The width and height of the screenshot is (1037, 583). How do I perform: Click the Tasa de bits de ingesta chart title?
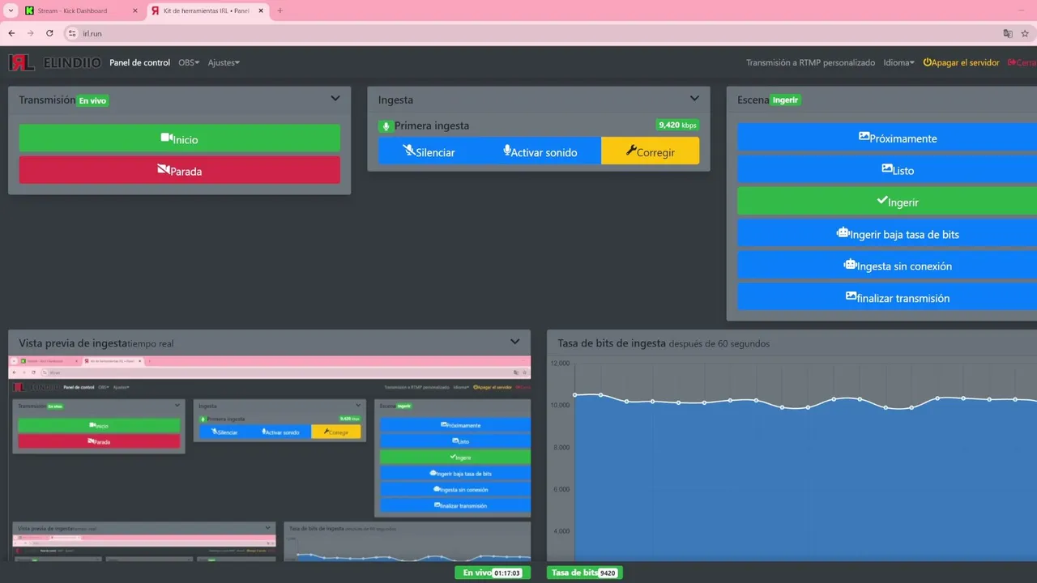(x=612, y=343)
